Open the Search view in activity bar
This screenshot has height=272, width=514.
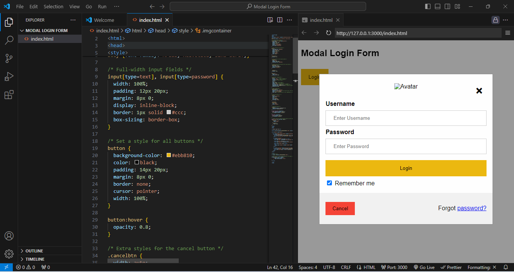click(x=9, y=40)
